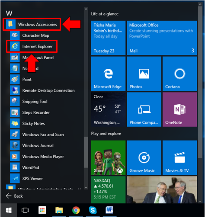Open OneNote tile
The height and width of the screenshot is (218, 205).
pos(180,109)
